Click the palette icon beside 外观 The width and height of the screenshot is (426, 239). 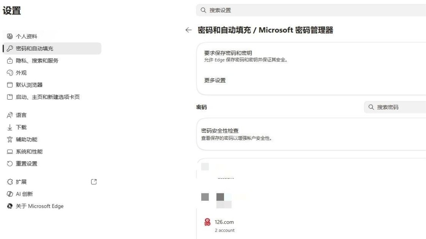[10, 73]
